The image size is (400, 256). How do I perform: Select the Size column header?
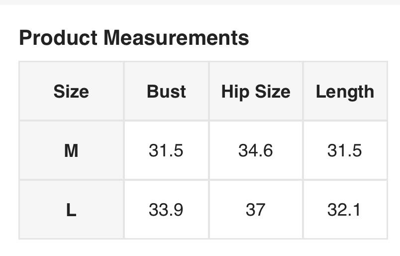pos(71,92)
